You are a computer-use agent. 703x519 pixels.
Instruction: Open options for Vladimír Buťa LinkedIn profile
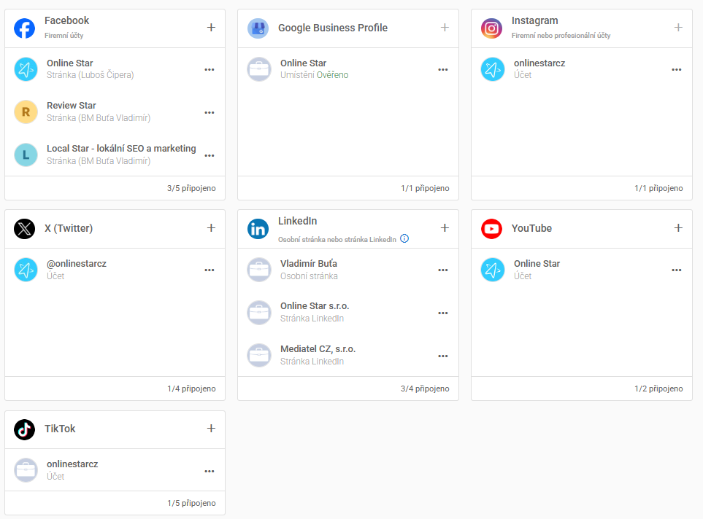(443, 270)
